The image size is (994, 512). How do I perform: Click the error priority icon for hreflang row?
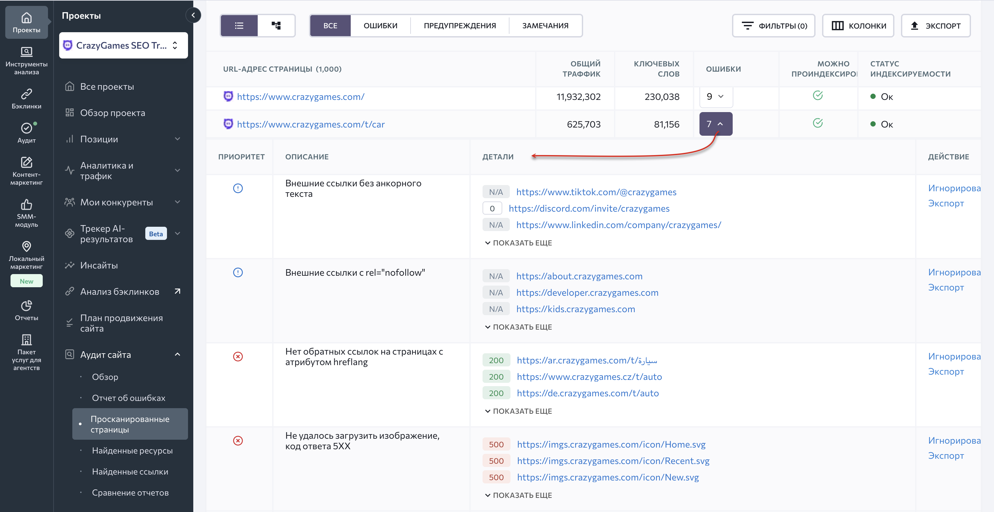coord(238,357)
